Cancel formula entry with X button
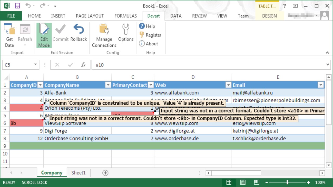The width and height of the screenshot is (333, 187). (57, 65)
